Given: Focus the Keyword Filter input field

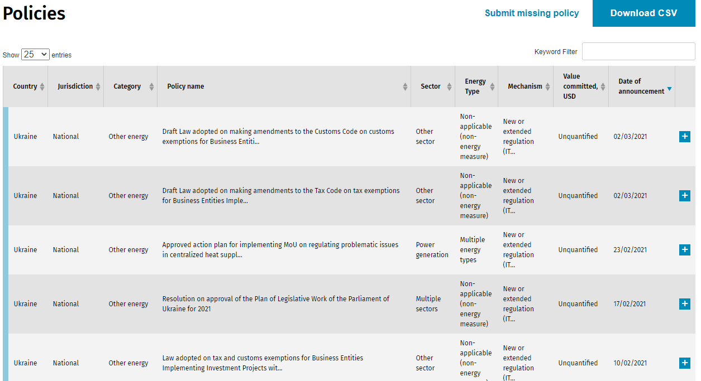Looking at the screenshot, I should coord(638,51).
